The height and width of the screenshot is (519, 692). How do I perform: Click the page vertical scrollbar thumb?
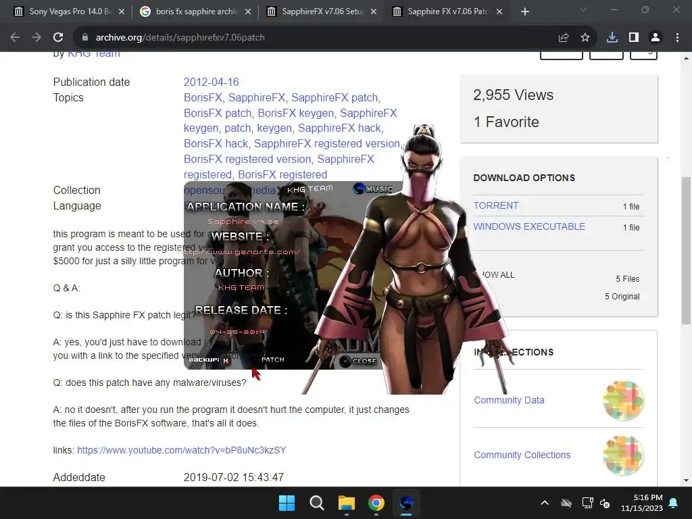point(686,251)
